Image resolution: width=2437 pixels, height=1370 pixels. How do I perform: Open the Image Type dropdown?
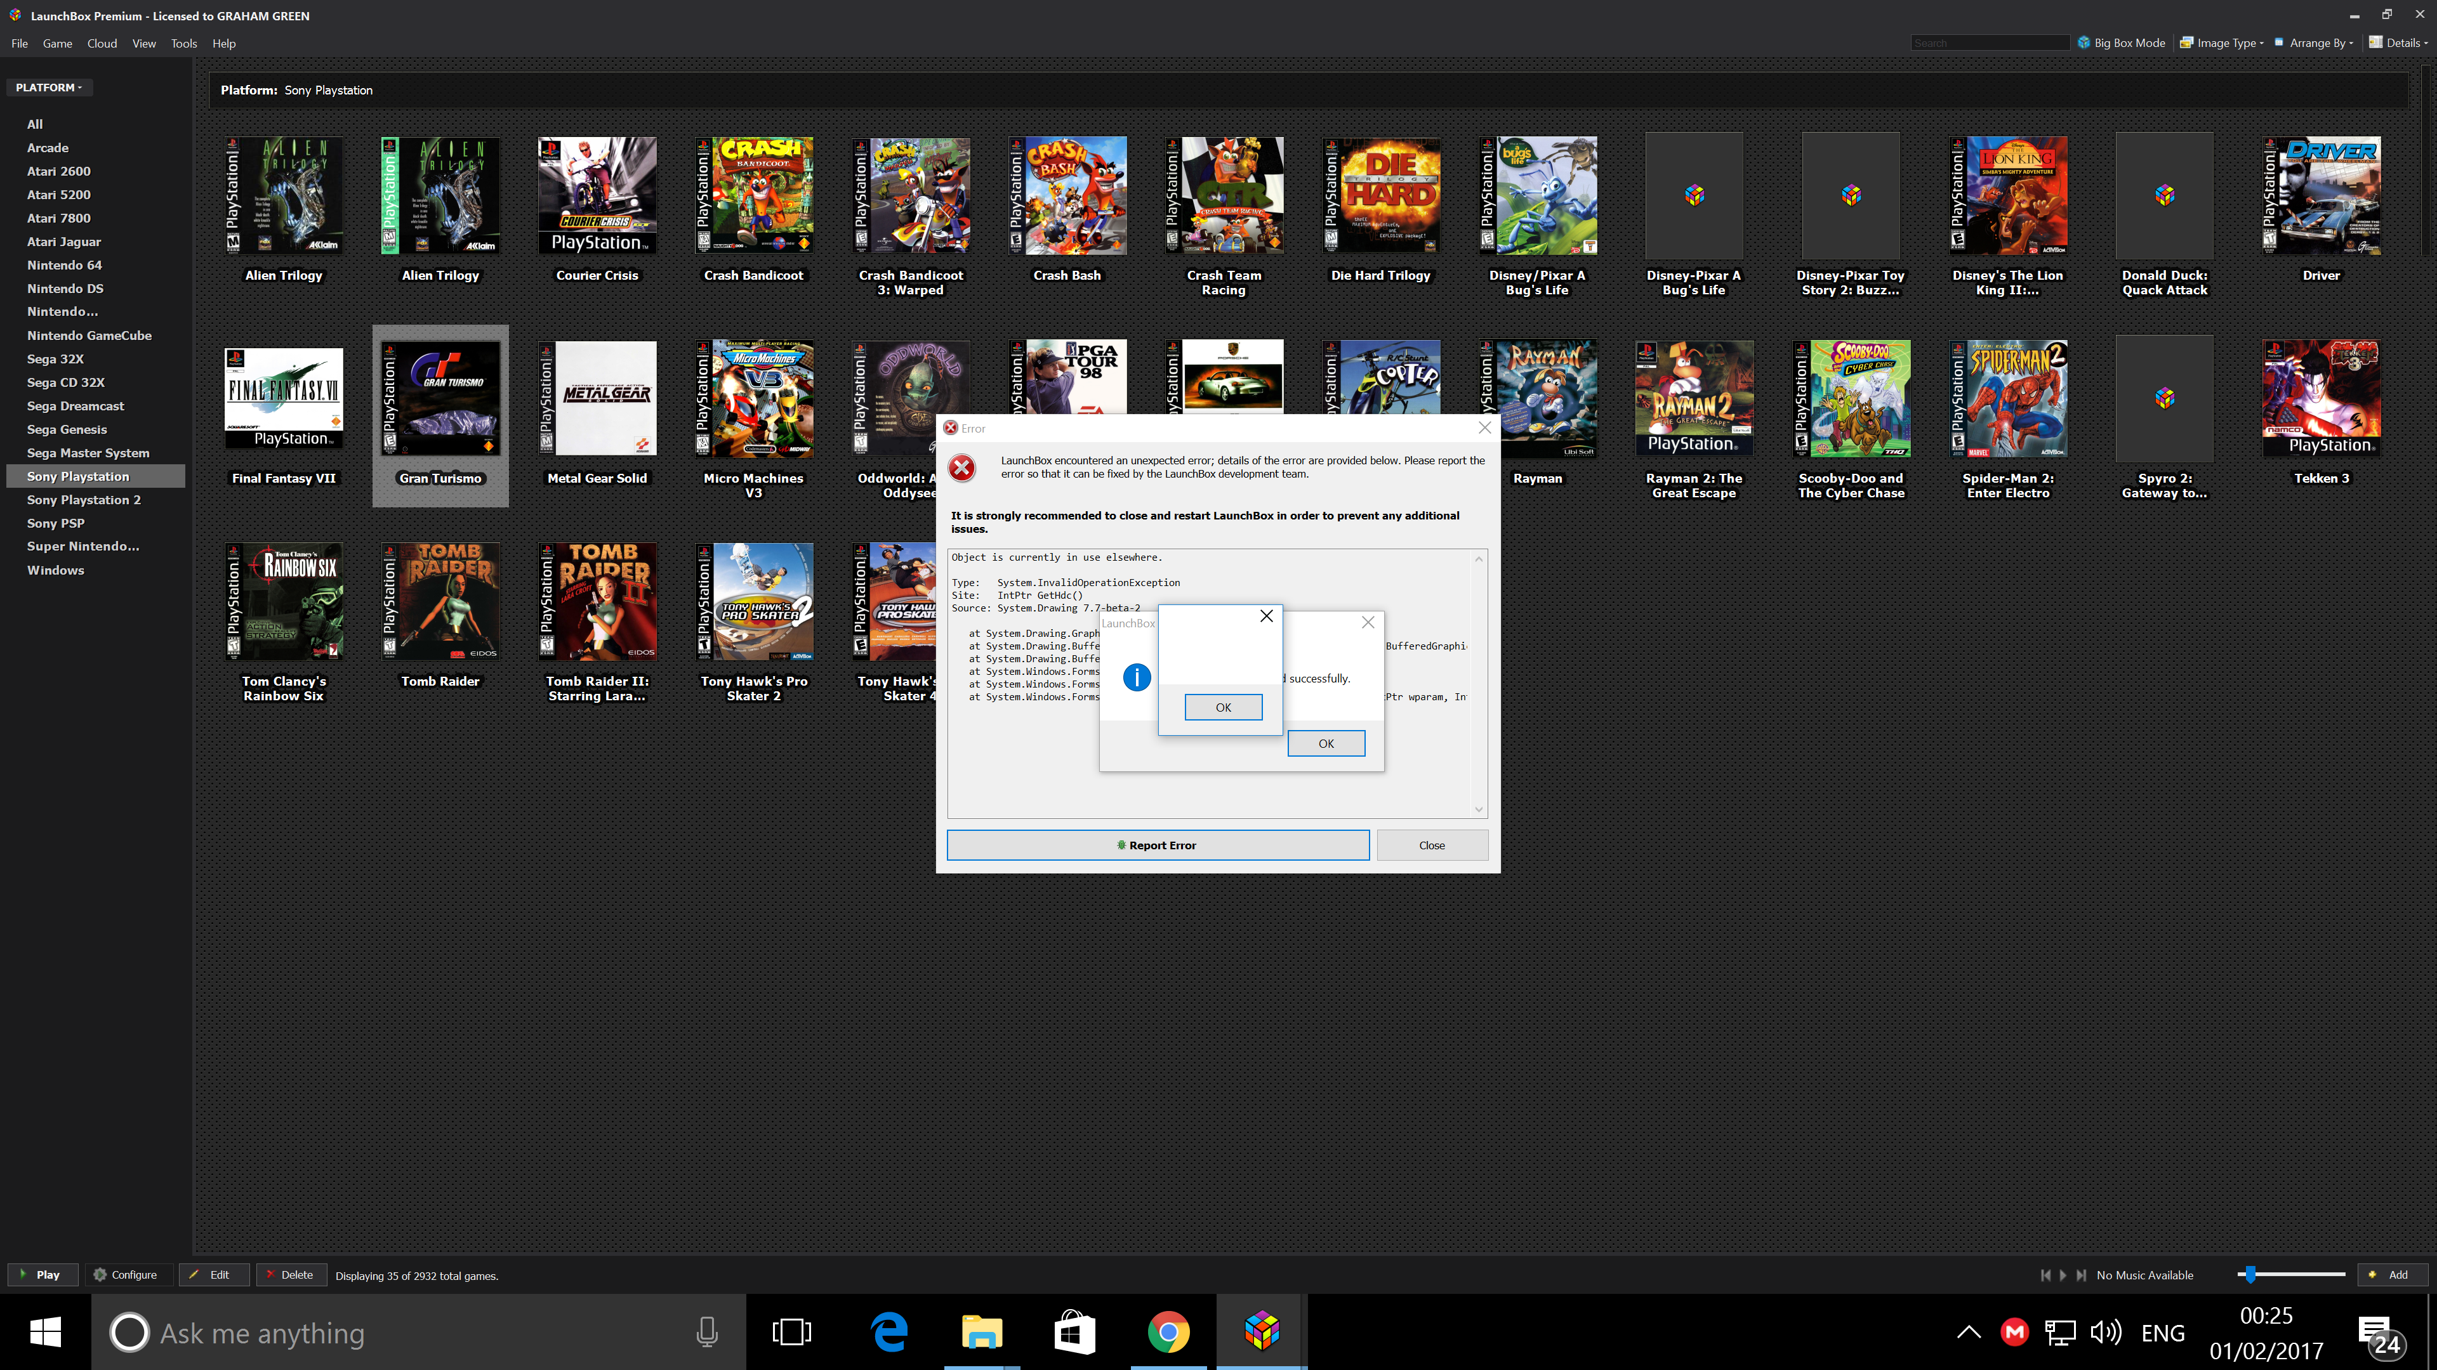2221,42
